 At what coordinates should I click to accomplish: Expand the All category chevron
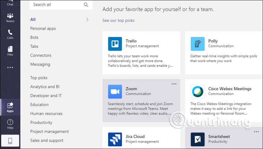coord(87,20)
